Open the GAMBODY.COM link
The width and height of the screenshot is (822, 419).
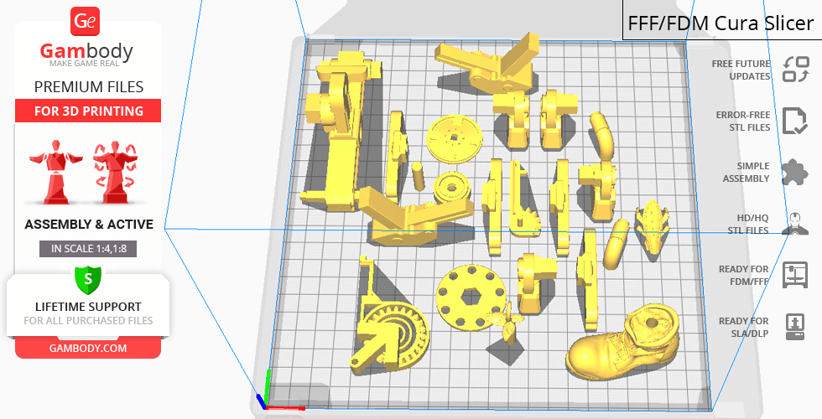pos(87,347)
